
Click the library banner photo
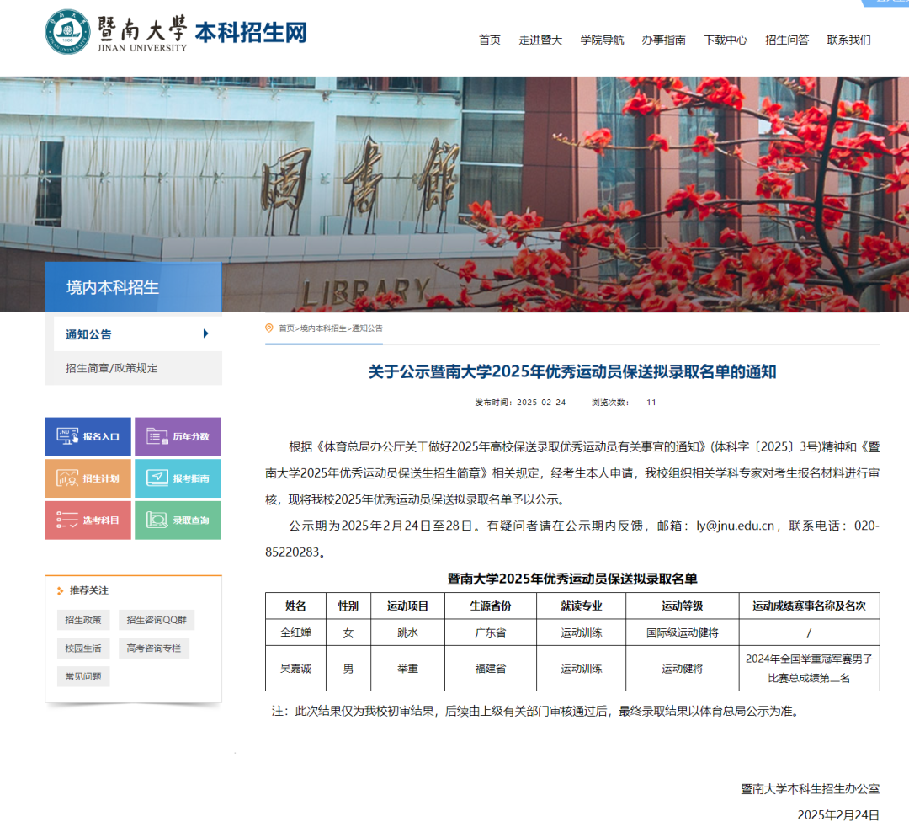[454, 195]
